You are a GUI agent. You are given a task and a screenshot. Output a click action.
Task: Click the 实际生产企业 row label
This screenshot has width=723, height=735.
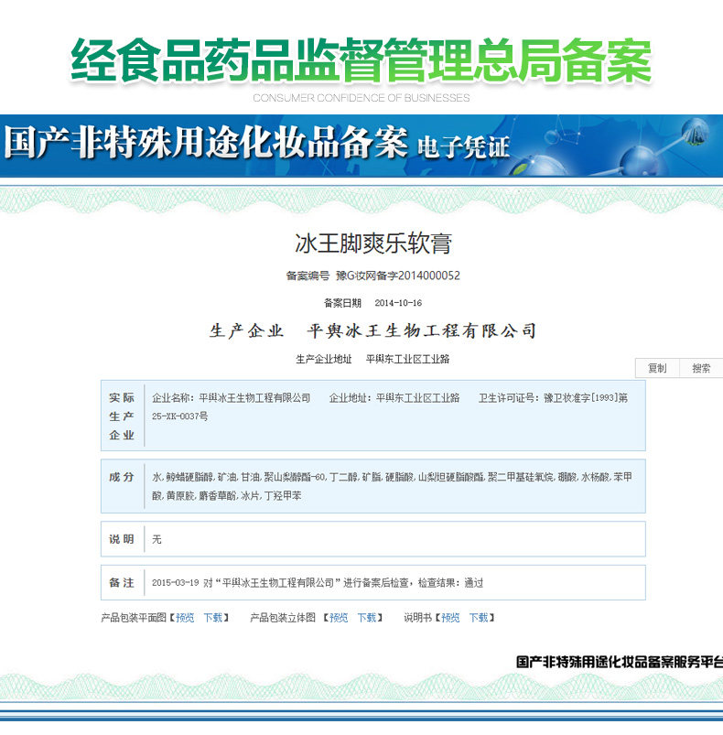[x=122, y=416]
